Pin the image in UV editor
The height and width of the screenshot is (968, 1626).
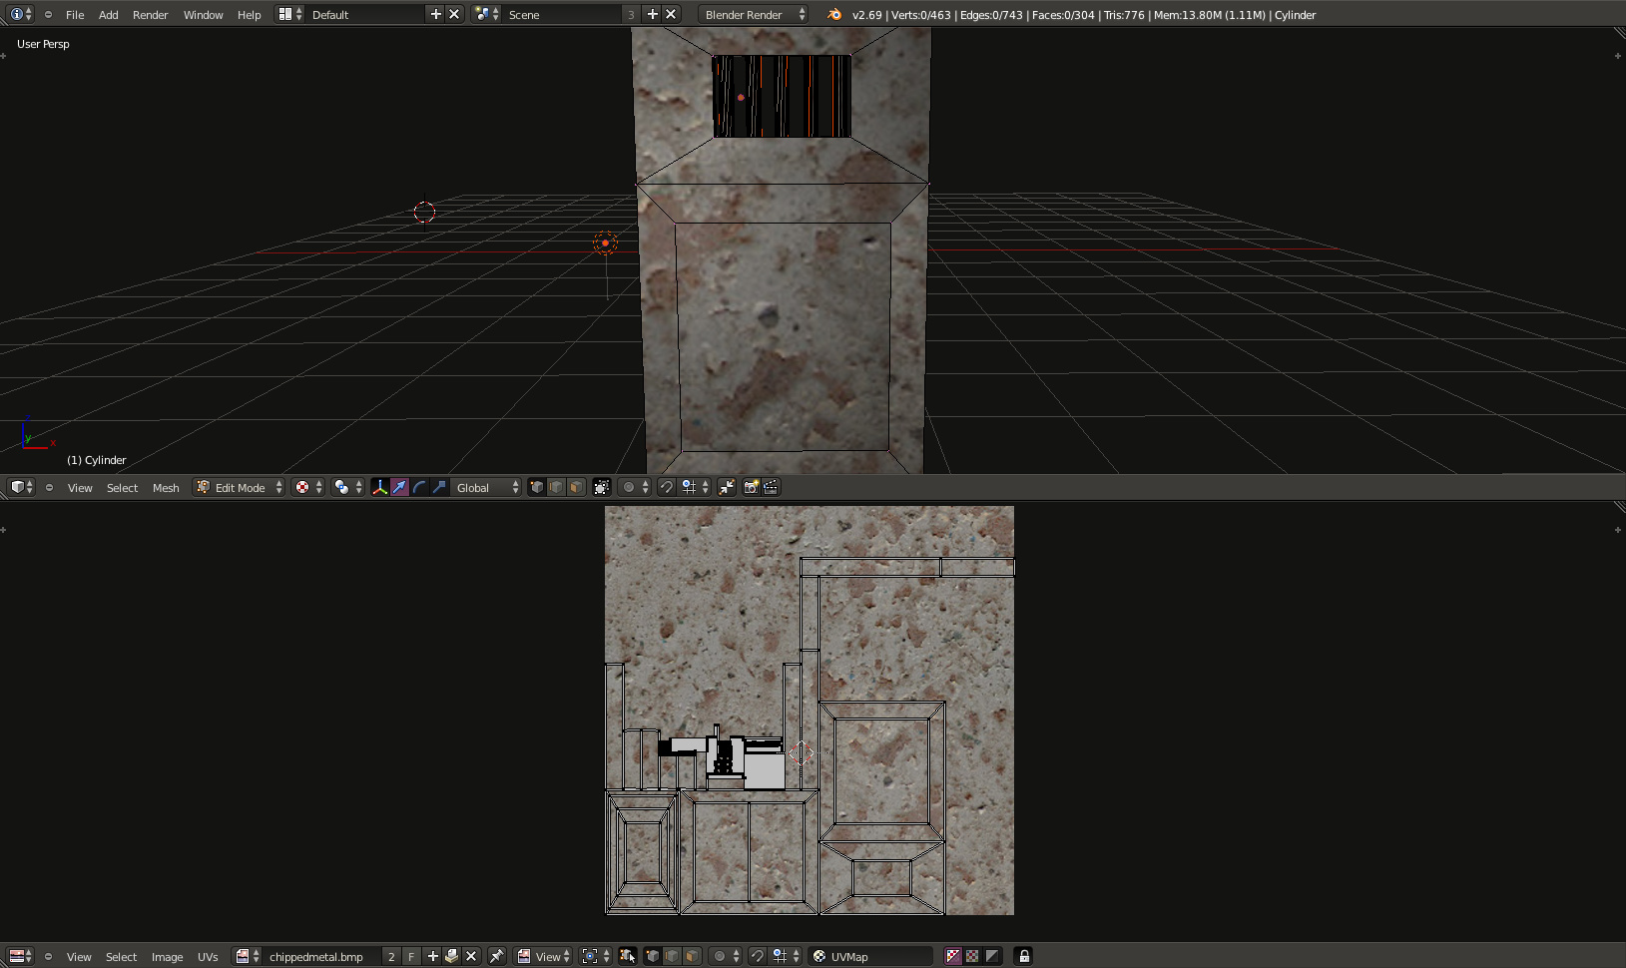point(496,956)
